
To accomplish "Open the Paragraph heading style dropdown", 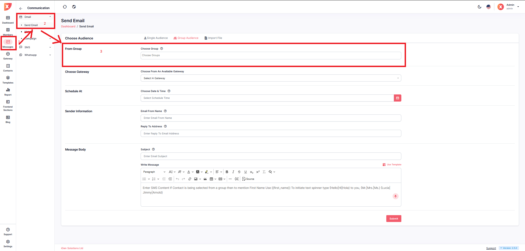I will pyautogui.click(x=154, y=172).
